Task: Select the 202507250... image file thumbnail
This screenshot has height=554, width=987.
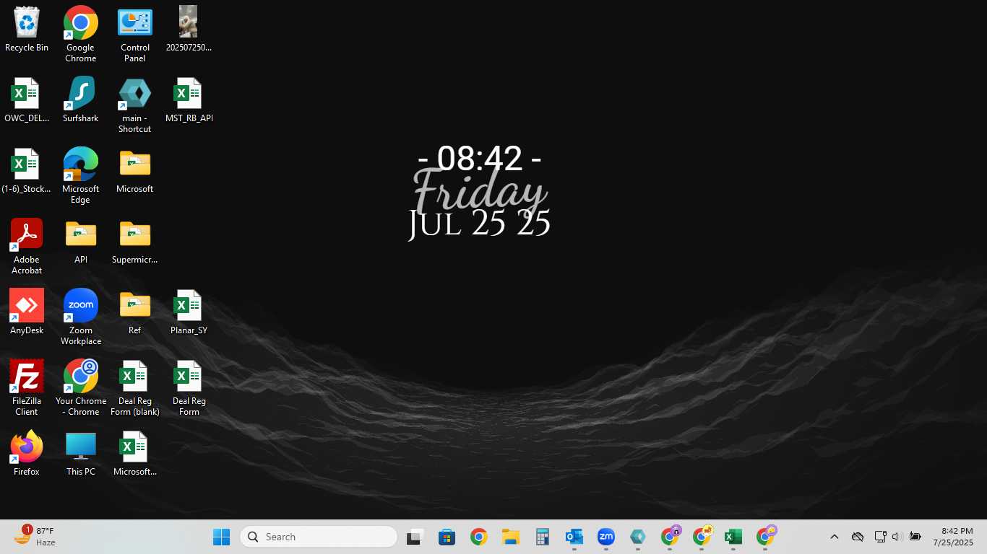Action: click(189, 30)
